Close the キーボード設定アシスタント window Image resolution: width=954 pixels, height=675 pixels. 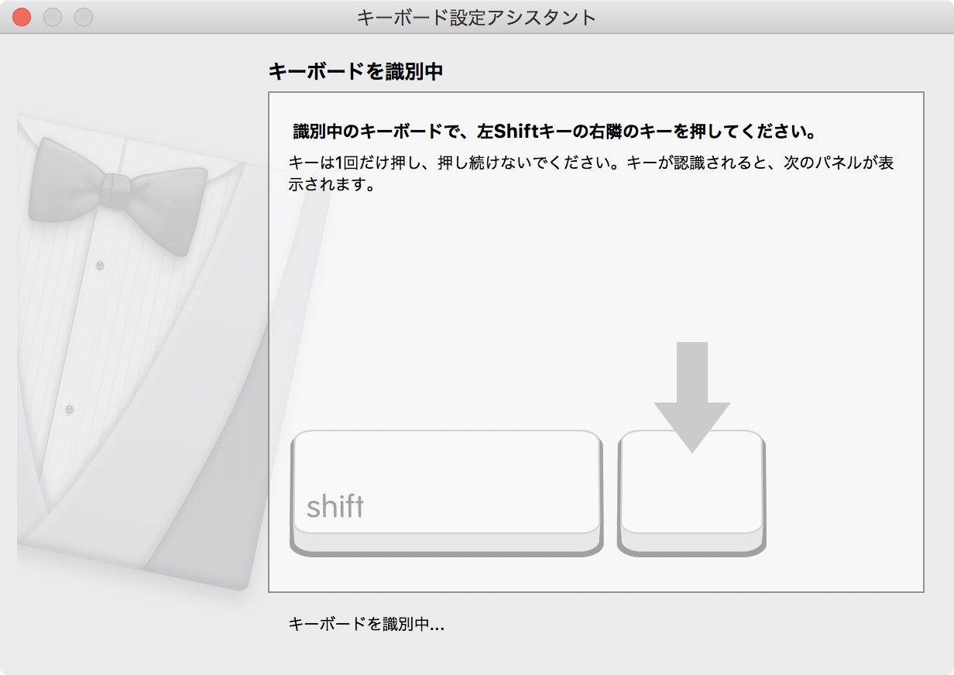22,17
